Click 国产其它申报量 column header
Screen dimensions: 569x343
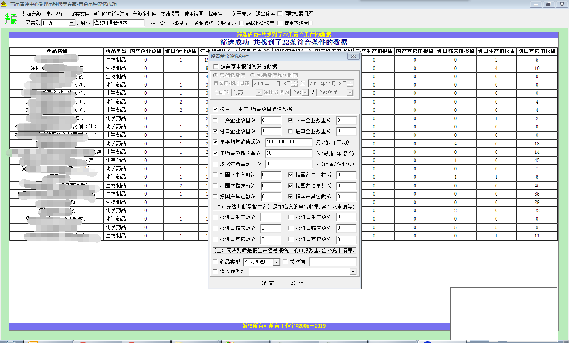click(x=415, y=51)
